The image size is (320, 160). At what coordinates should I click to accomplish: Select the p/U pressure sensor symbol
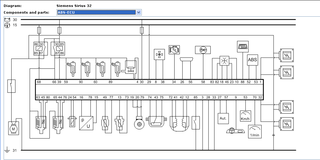tap(86, 123)
